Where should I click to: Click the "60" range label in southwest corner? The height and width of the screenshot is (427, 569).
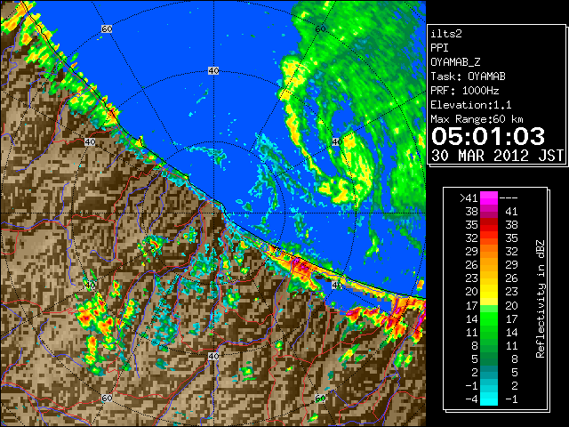107,399
